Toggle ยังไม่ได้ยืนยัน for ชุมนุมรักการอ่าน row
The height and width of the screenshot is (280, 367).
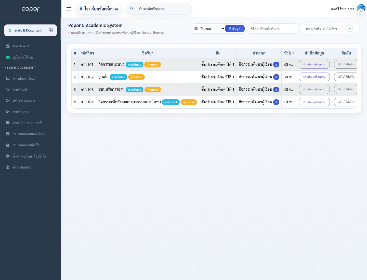(346, 89)
